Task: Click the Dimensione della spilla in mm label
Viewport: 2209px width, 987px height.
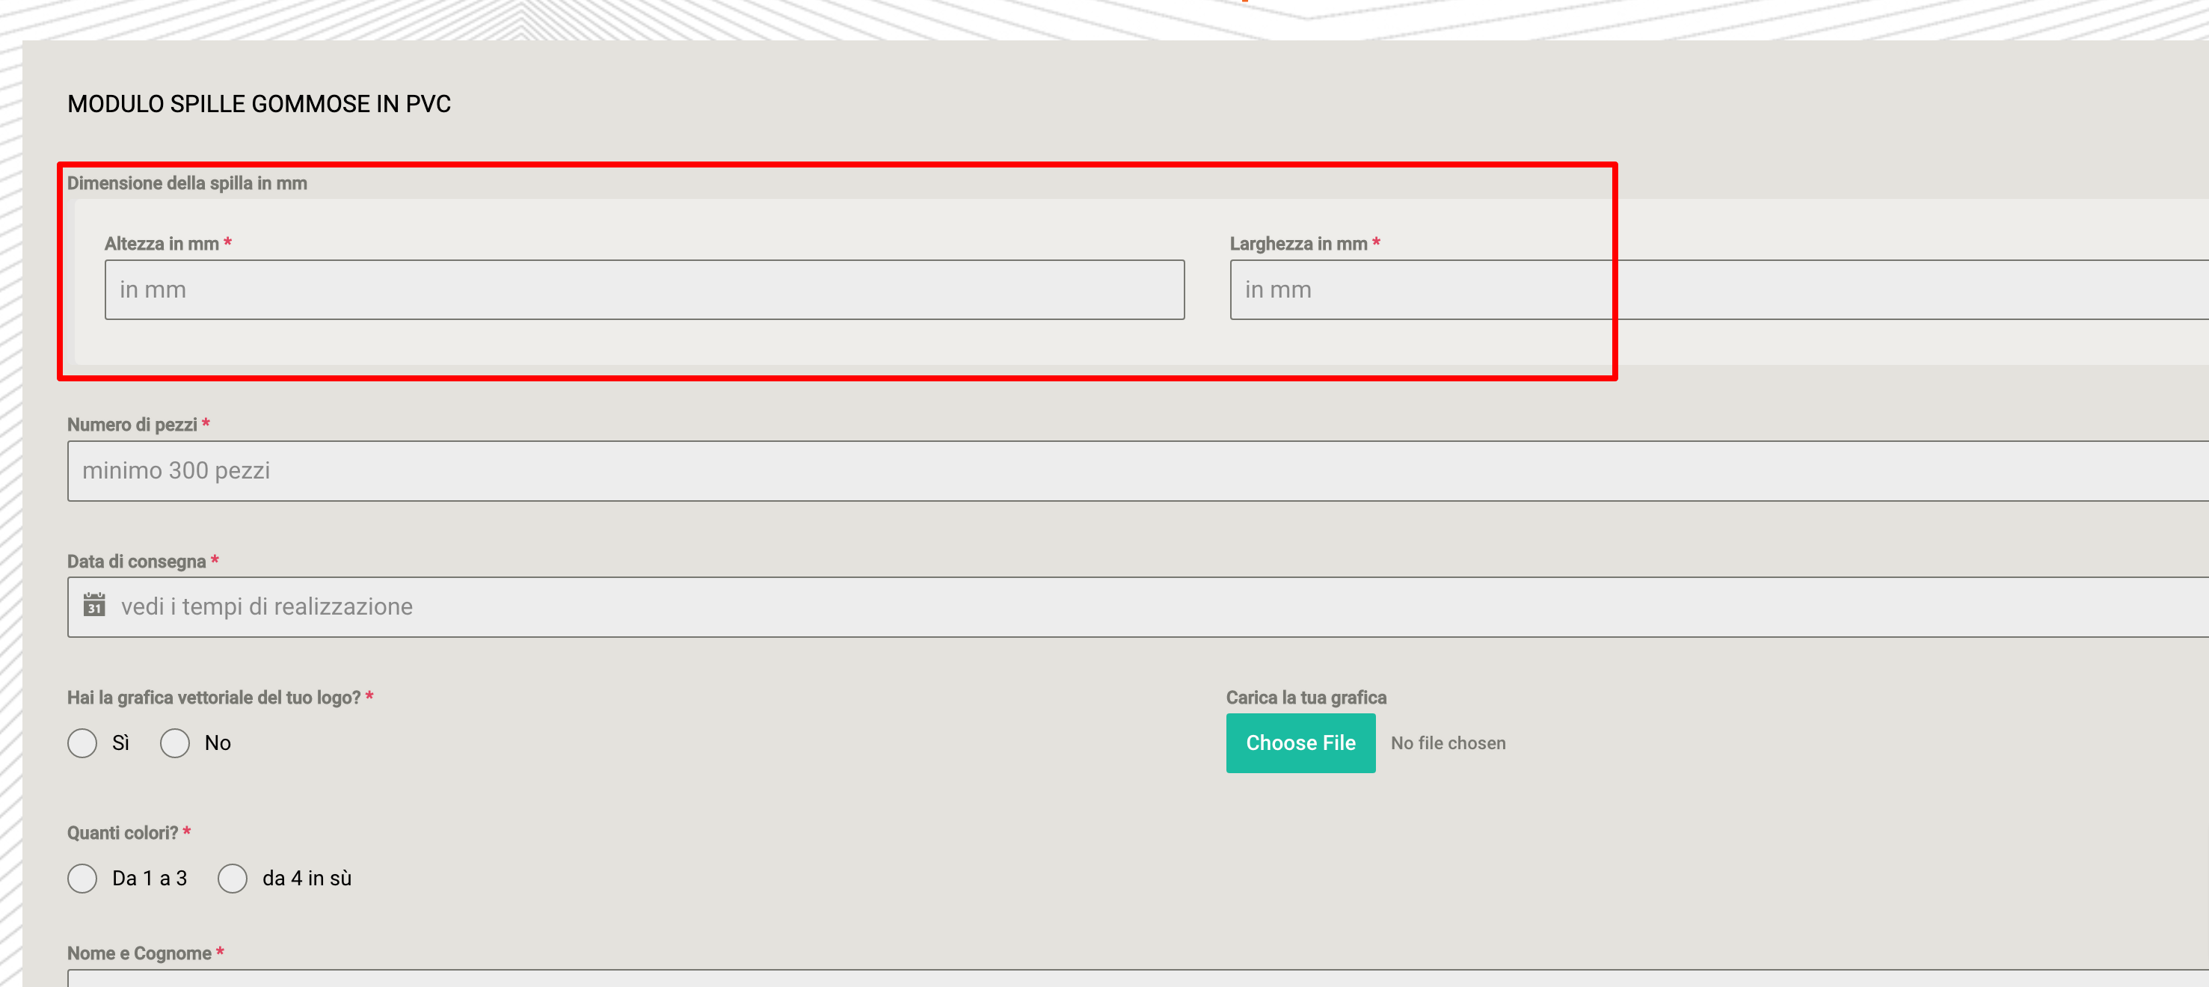Action: [x=187, y=182]
